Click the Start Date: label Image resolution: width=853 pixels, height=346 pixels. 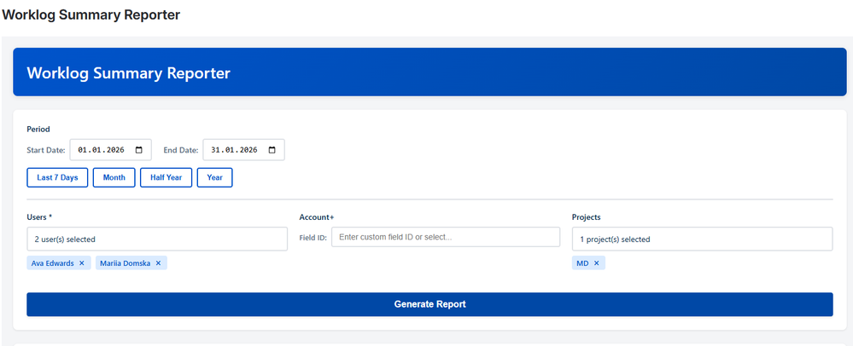[46, 150]
